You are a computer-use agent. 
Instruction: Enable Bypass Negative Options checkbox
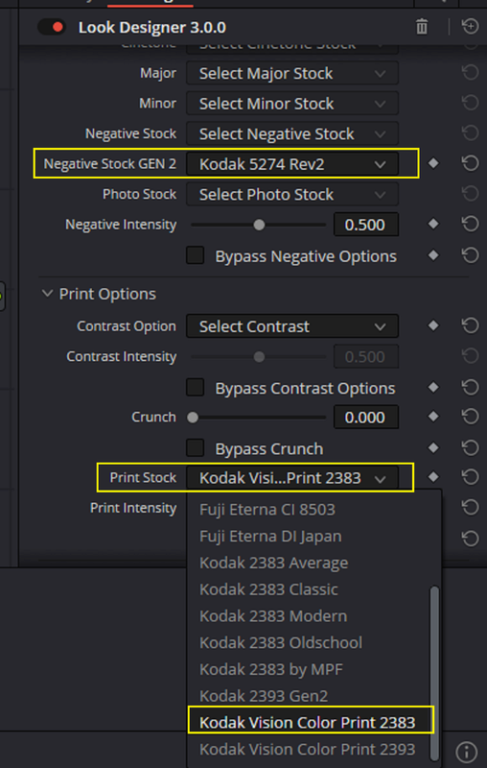[x=196, y=255]
